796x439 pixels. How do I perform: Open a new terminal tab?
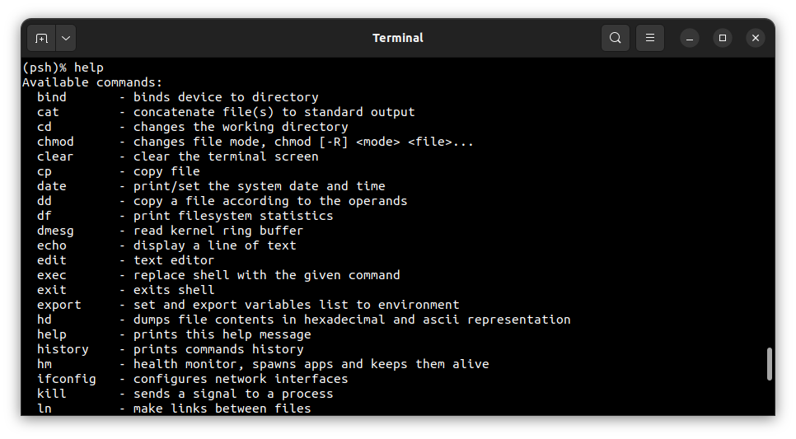(41, 38)
